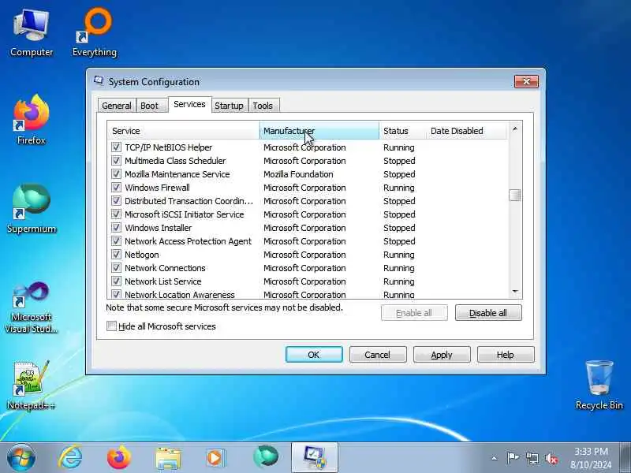This screenshot has width=631, height=473.
Task: Open Firefox from the desktop shortcut
Action: click(x=32, y=120)
